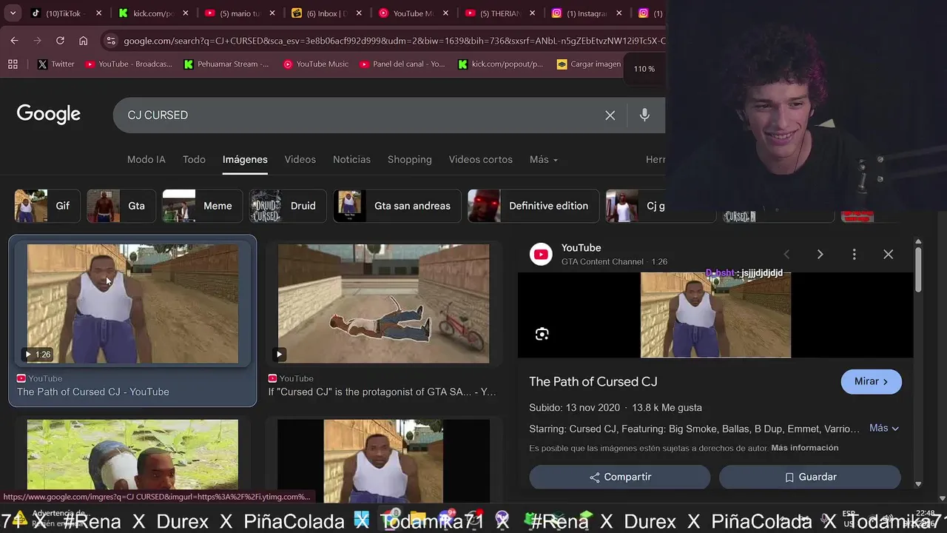This screenshot has height=533, width=947.
Task: Select the Videos search tab
Action: [x=300, y=159]
